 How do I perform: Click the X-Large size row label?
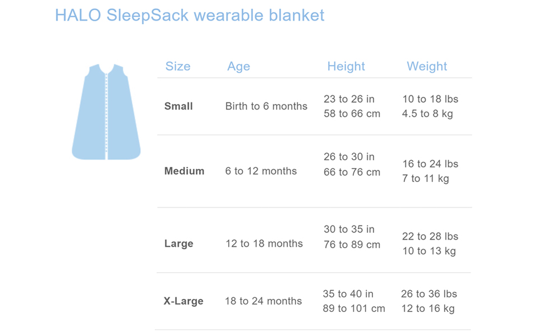183,301
